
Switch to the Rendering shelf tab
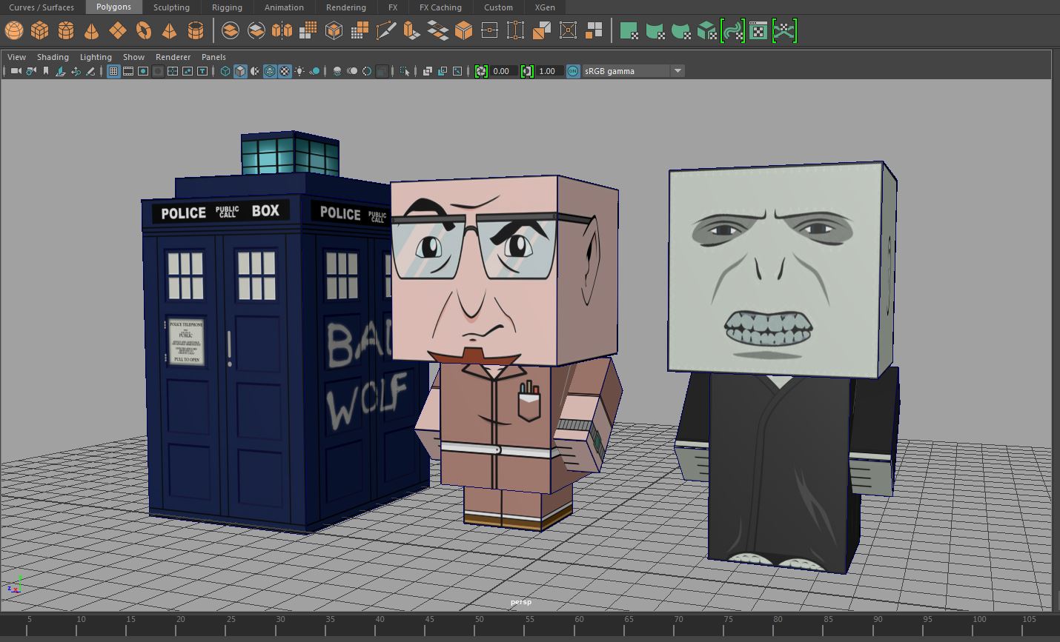346,7
